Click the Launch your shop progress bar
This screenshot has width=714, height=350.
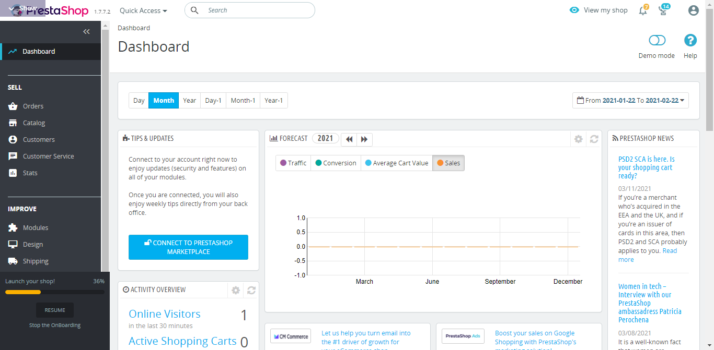[55, 292]
